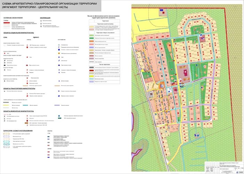Click the cyan road line sample in transport legend
244x174 pixels.
25,105
